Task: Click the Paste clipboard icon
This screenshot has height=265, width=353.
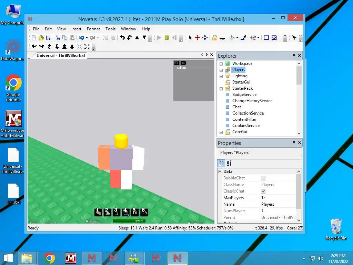Action: 72,38
